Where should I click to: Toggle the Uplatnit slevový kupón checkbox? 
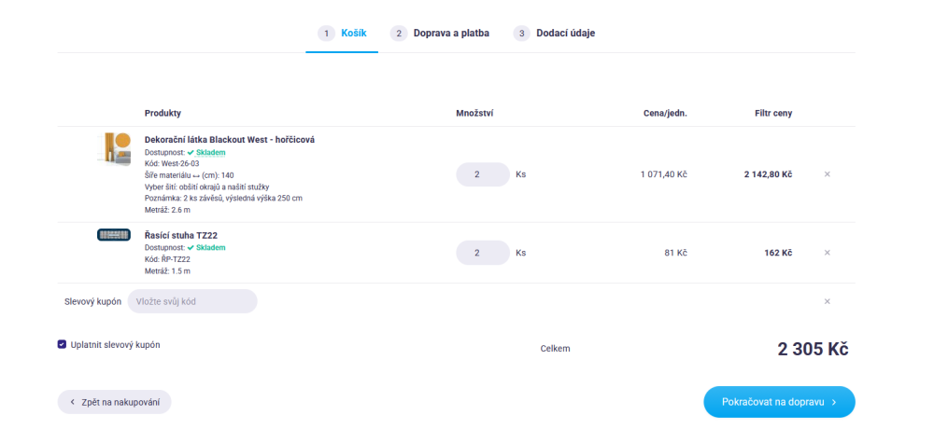click(62, 344)
